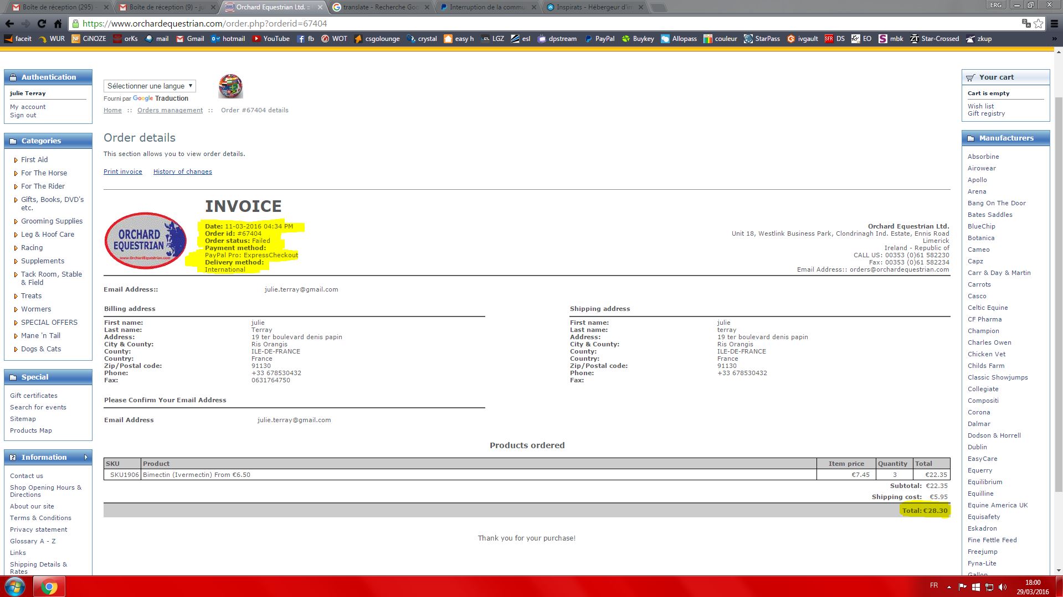
Task: Expand the First Aid category
Action: click(16, 160)
